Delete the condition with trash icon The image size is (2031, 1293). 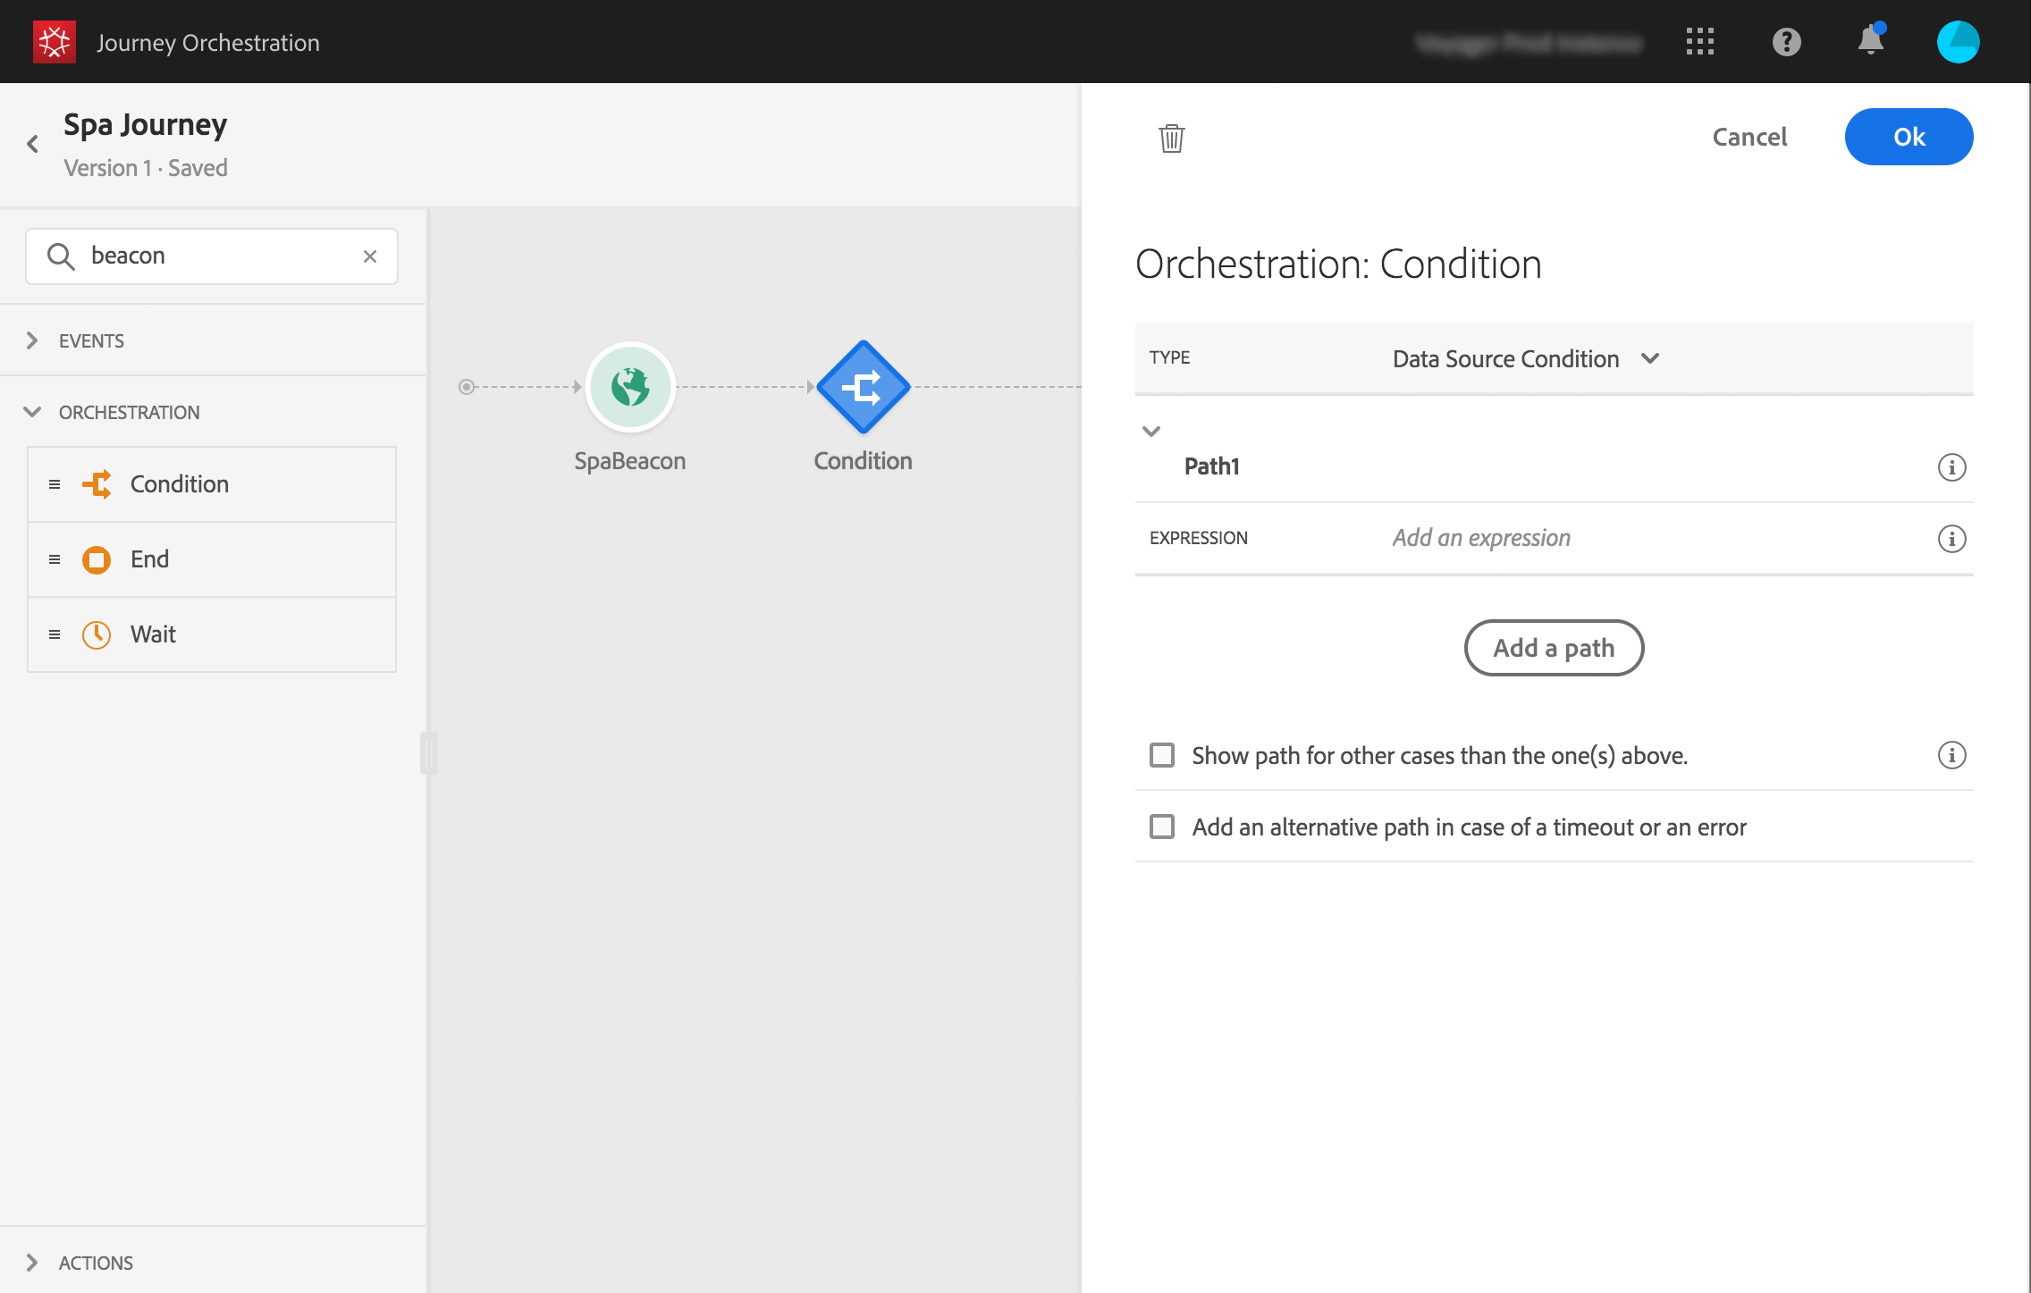[1171, 138]
